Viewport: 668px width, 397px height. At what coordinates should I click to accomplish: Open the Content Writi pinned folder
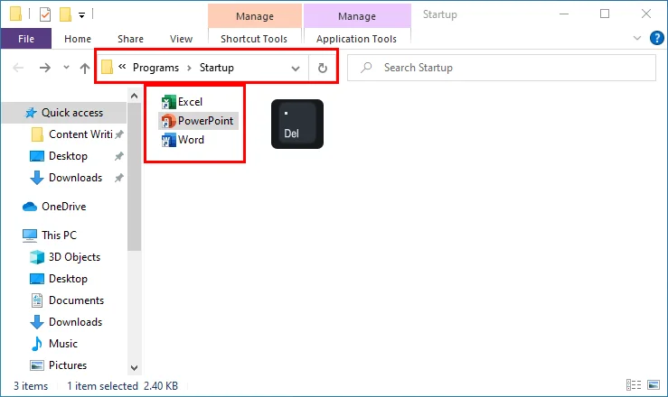[77, 134]
